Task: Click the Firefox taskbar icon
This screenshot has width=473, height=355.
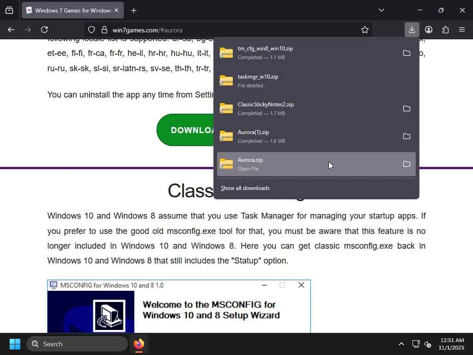Action: click(x=139, y=344)
